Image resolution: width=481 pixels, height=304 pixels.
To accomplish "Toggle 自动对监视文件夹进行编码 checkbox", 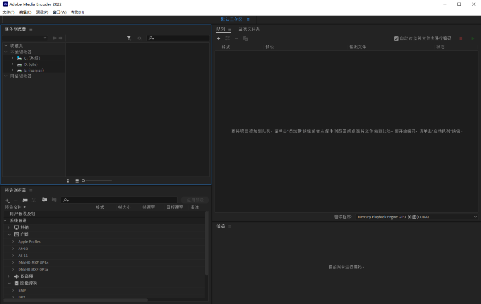I will tap(396, 39).
